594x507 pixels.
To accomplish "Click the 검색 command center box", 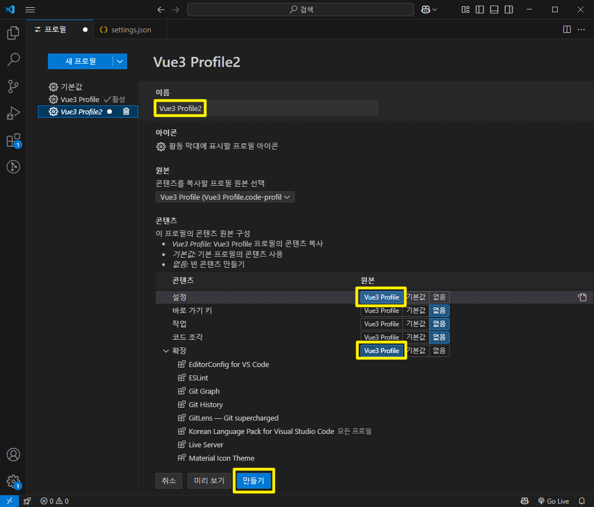I will pyautogui.click(x=300, y=9).
